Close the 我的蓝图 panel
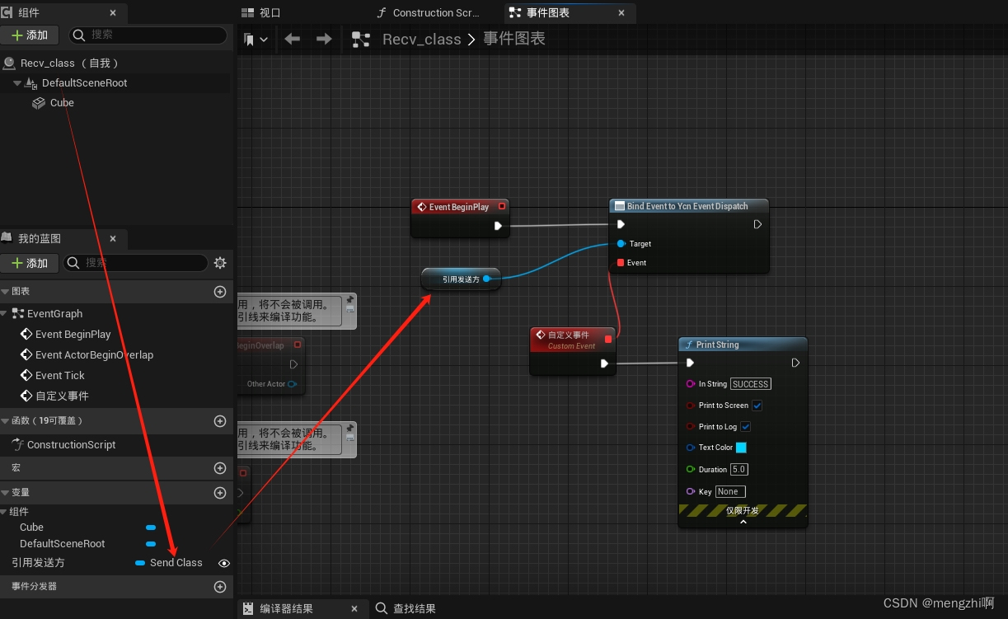Viewport: 1008px width, 619px height. pyautogui.click(x=113, y=238)
